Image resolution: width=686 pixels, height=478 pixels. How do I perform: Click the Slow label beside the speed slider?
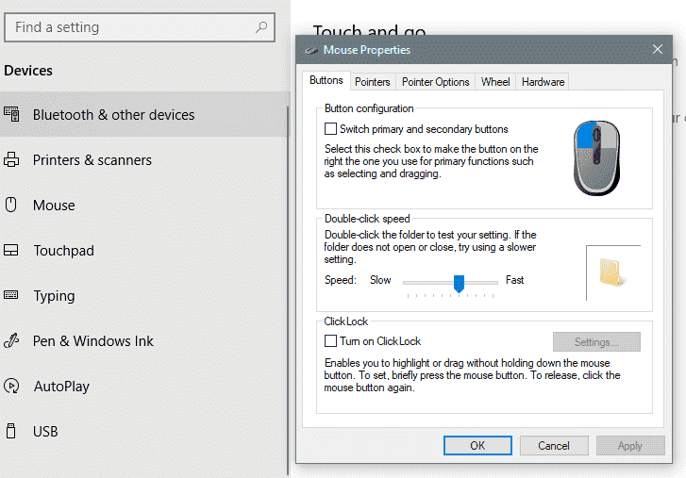tap(380, 280)
